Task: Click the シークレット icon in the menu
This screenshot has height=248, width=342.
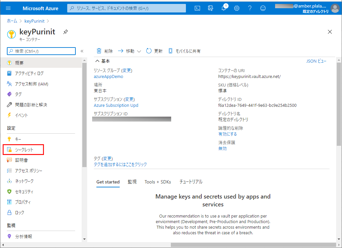Action: coord(9,149)
